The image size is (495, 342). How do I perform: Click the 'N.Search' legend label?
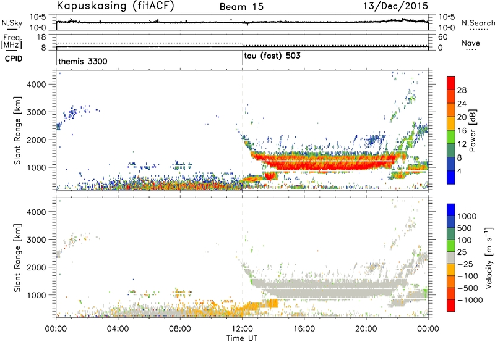click(x=478, y=23)
